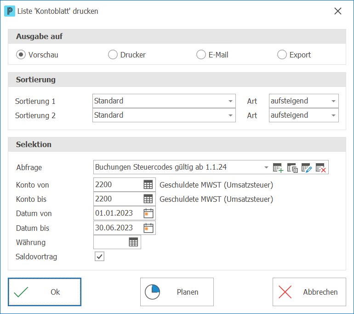354x314 pixels.
Task: Open calendar picker for Datum bis
Action: [148, 228]
